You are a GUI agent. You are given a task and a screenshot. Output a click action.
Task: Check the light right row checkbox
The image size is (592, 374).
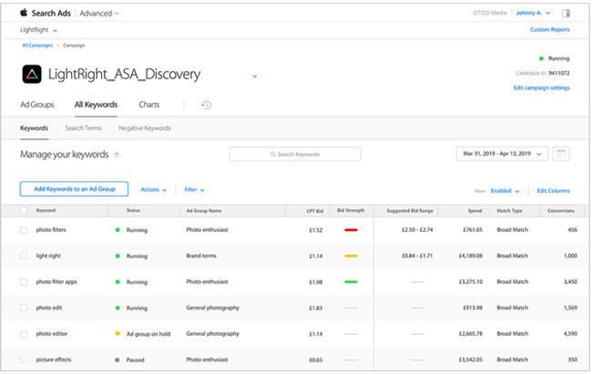(x=24, y=256)
